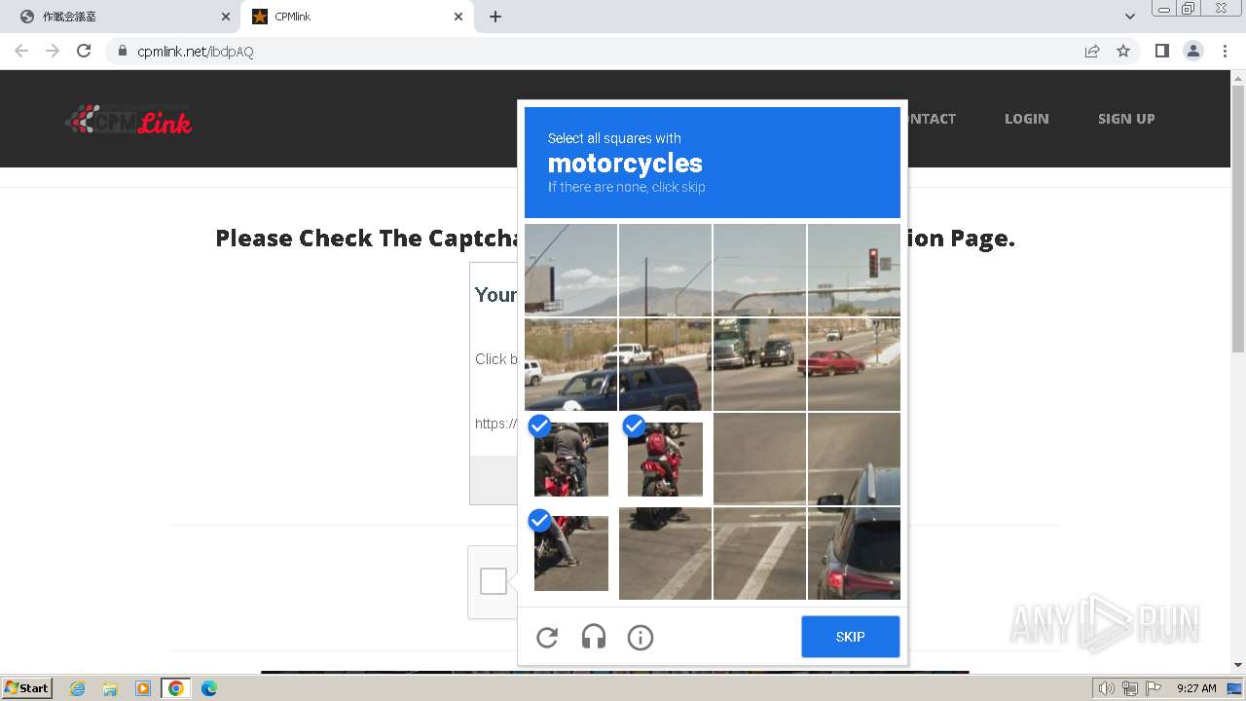This screenshot has width=1246, height=701.
Task: Open a new browser tab
Action: [x=495, y=17]
